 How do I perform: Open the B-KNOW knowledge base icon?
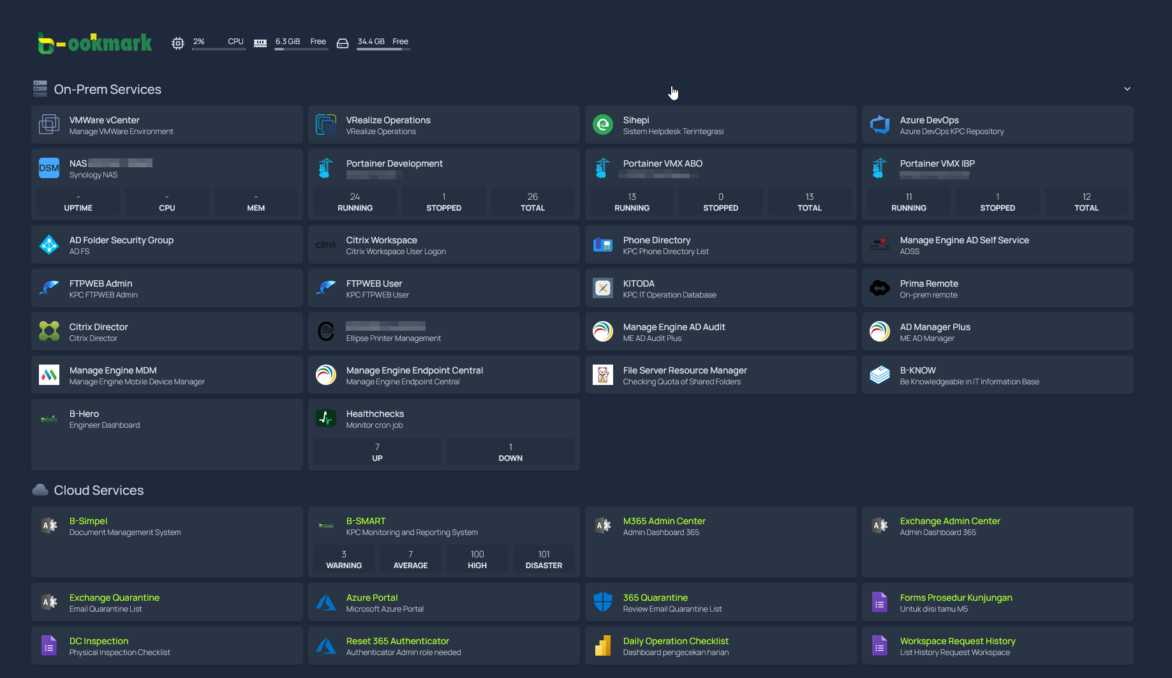pyautogui.click(x=880, y=375)
